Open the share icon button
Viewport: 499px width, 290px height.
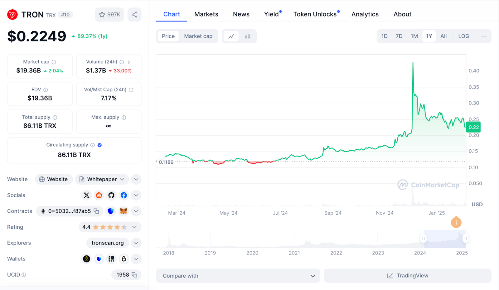[134, 15]
